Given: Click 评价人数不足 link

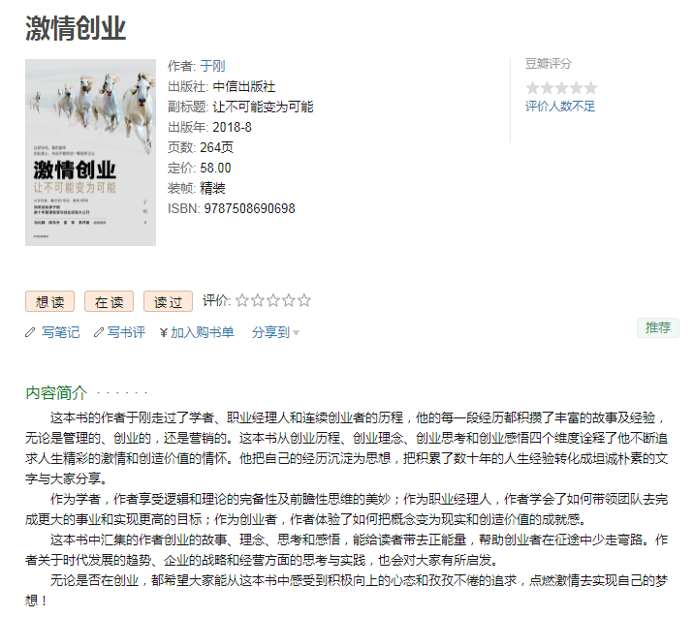Looking at the screenshot, I should (560, 107).
